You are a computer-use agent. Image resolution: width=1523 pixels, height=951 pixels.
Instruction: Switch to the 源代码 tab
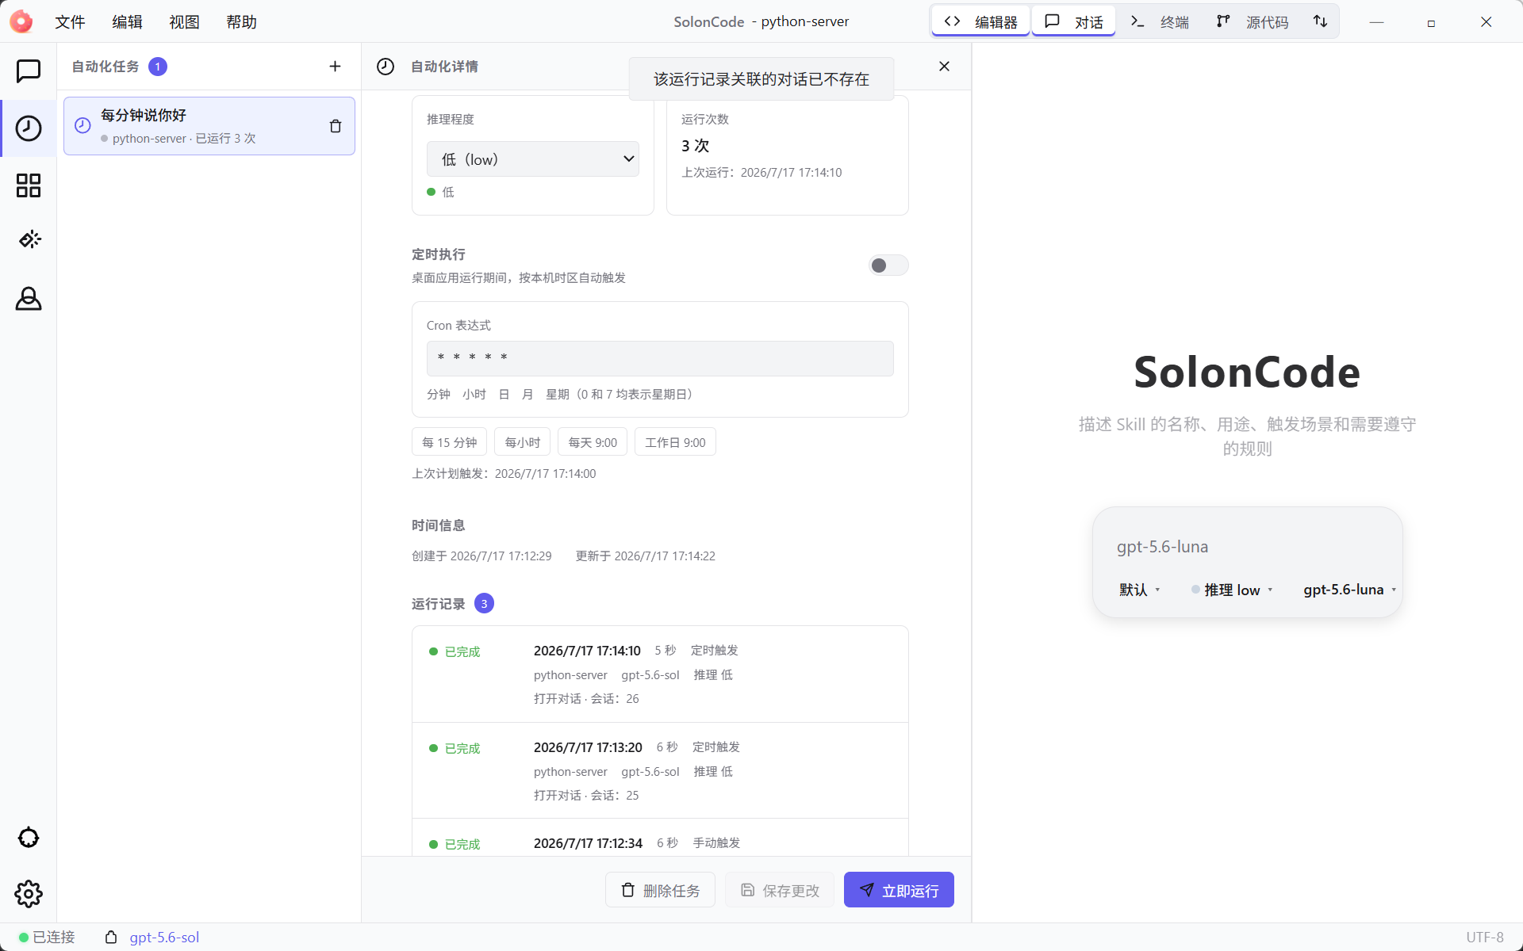point(1253,21)
